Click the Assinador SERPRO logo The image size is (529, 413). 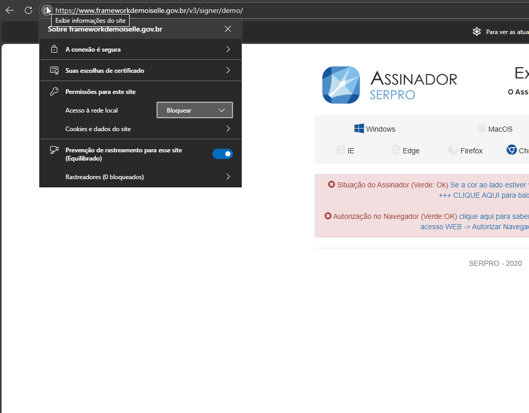[341, 85]
